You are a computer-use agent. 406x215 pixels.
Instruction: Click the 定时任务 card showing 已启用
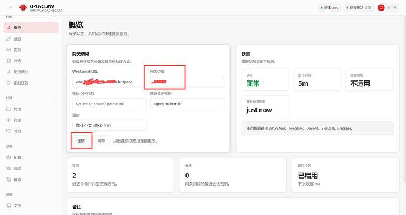[x=345, y=175]
